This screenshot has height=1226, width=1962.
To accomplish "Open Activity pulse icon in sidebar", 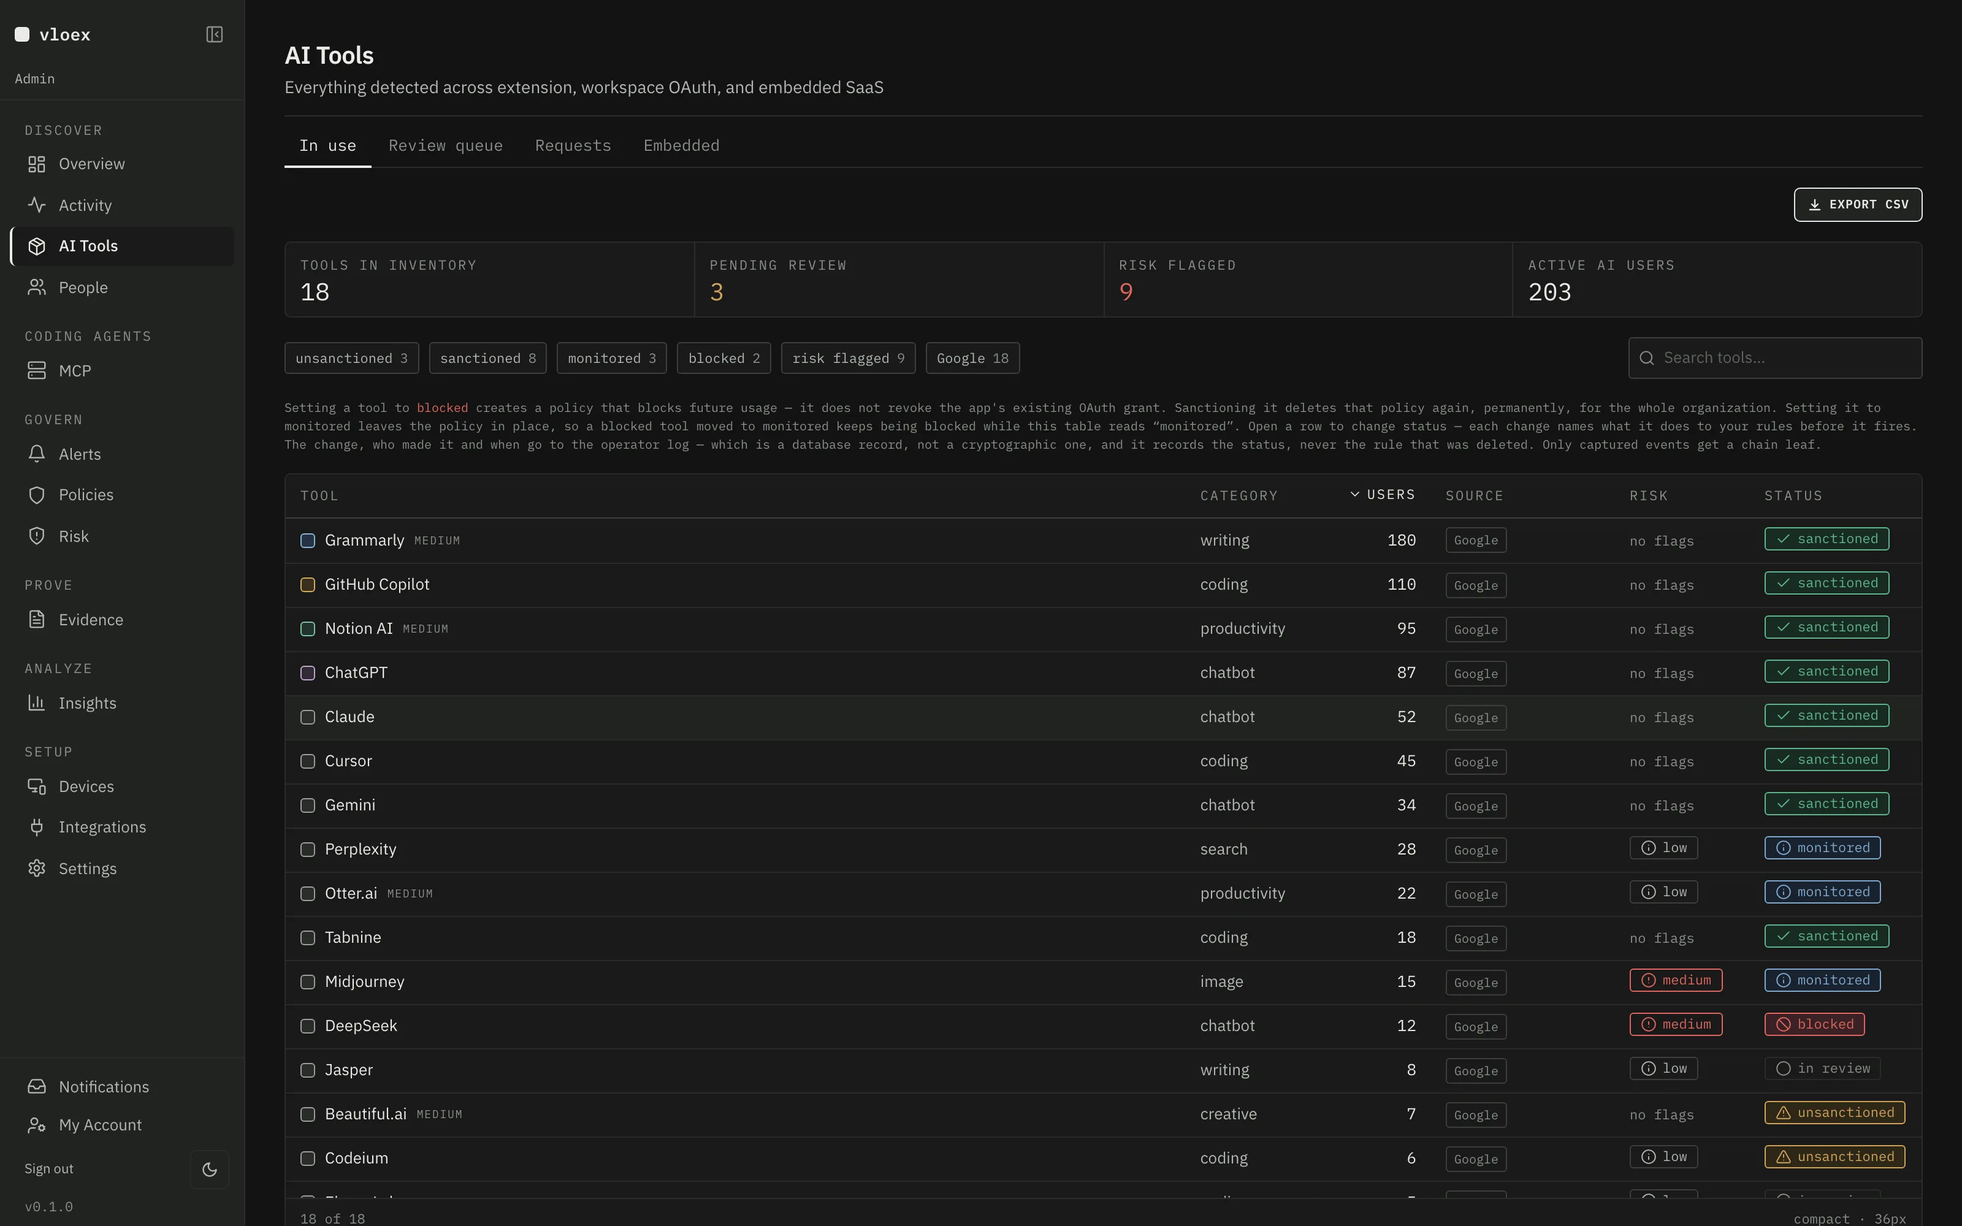I will [37, 205].
